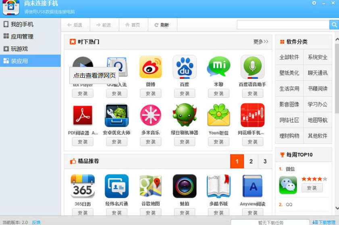Install 百度语音助手
339x225 pixels.
coord(252,93)
